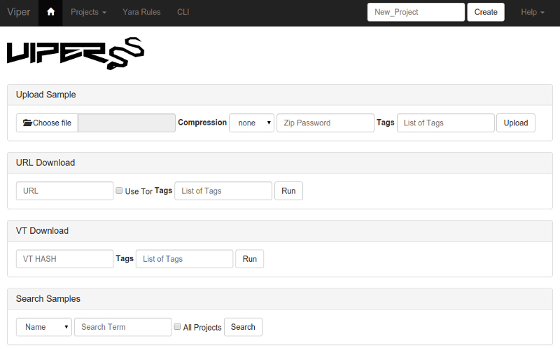
Task: Open the CLI page
Action: pos(183,12)
